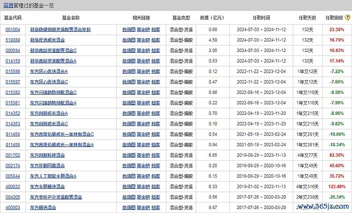Viewport: 352px width, 213px height.
Task: Open fund code 014352 link
Action: pos(13,114)
